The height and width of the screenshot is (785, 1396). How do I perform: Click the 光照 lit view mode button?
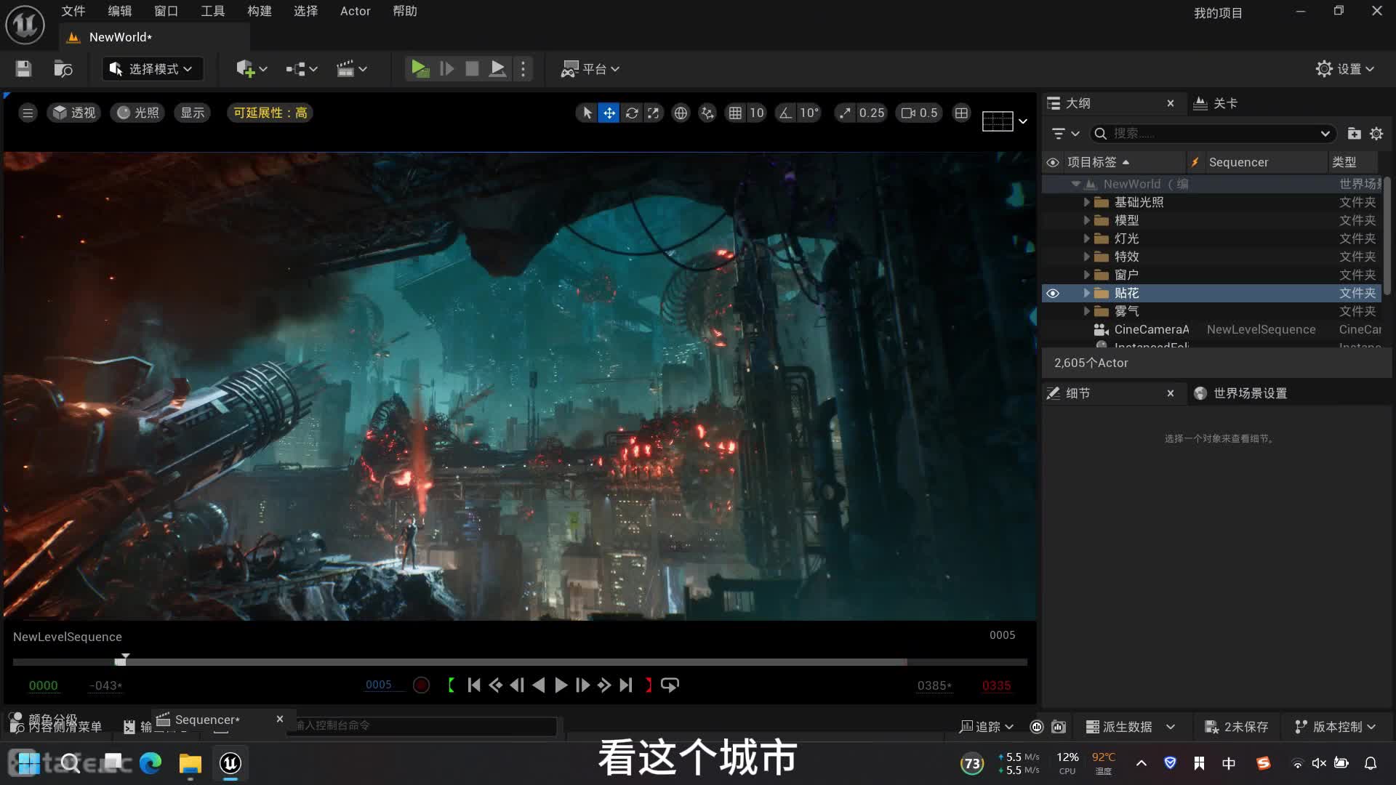pos(138,113)
